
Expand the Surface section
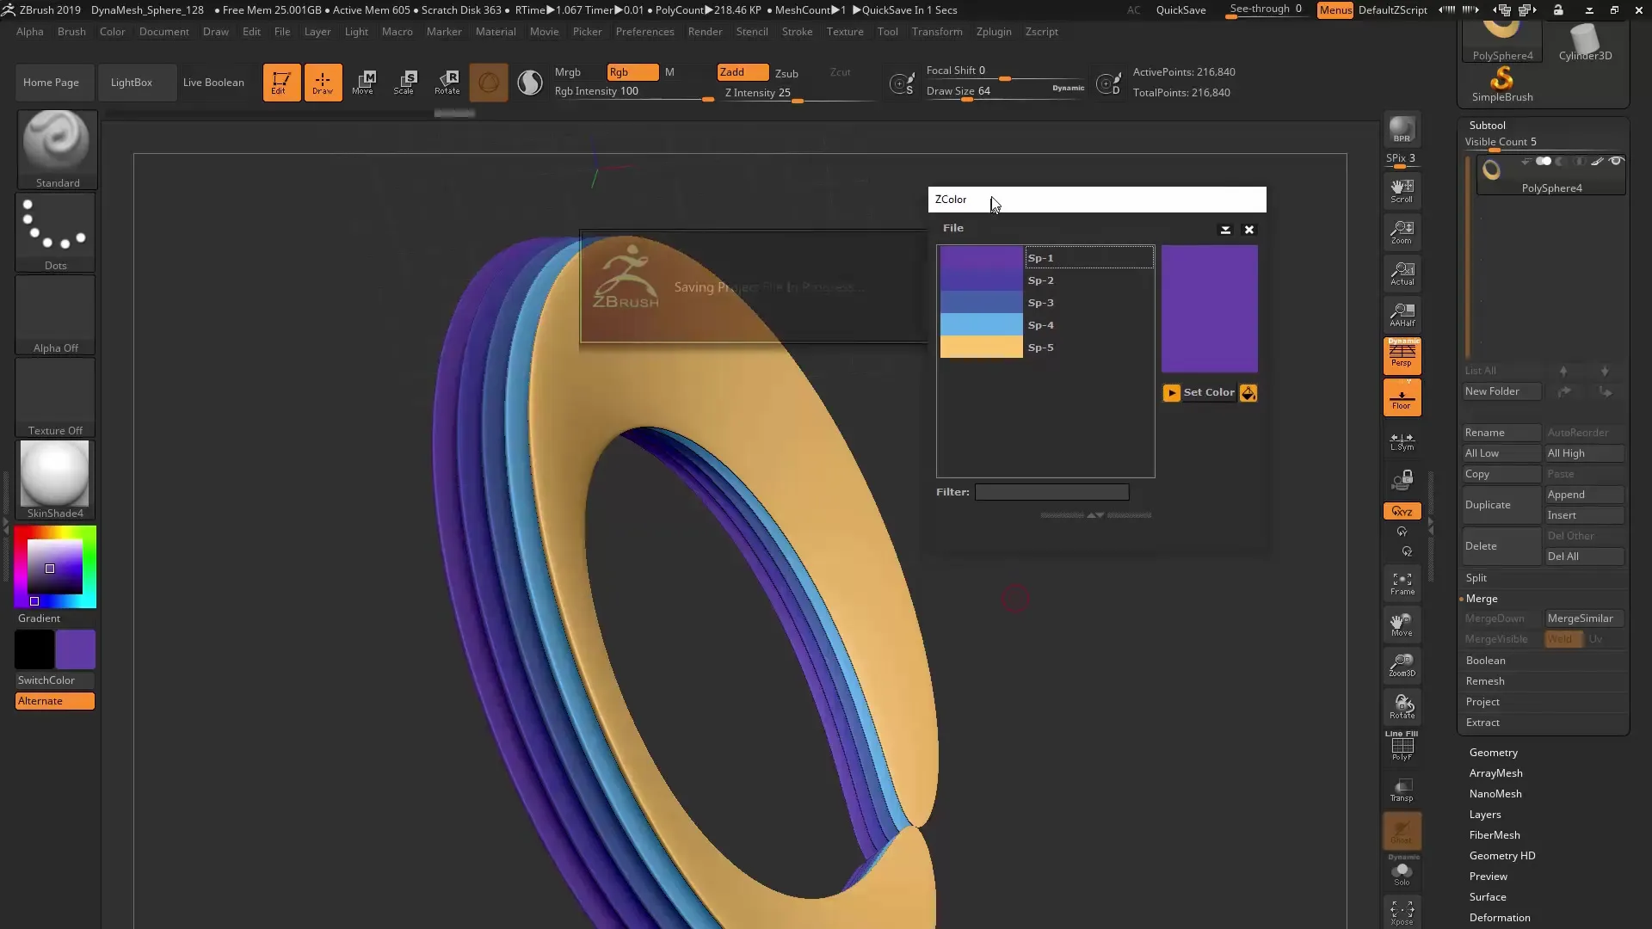pos(1488,897)
